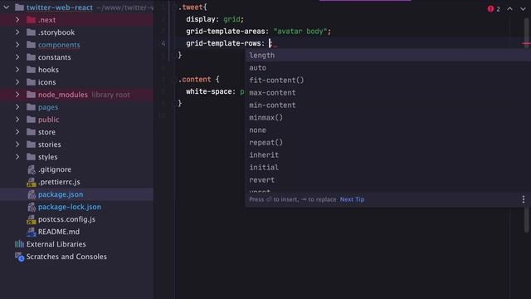Click the pages folder icon
The height and width of the screenshot is (299, 531).
tap(31, 107)
